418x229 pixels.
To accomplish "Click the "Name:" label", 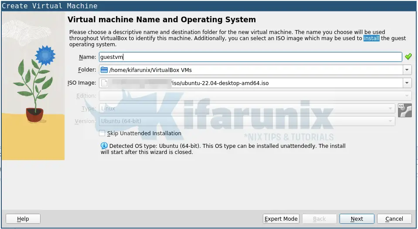I will click(88, 57).
